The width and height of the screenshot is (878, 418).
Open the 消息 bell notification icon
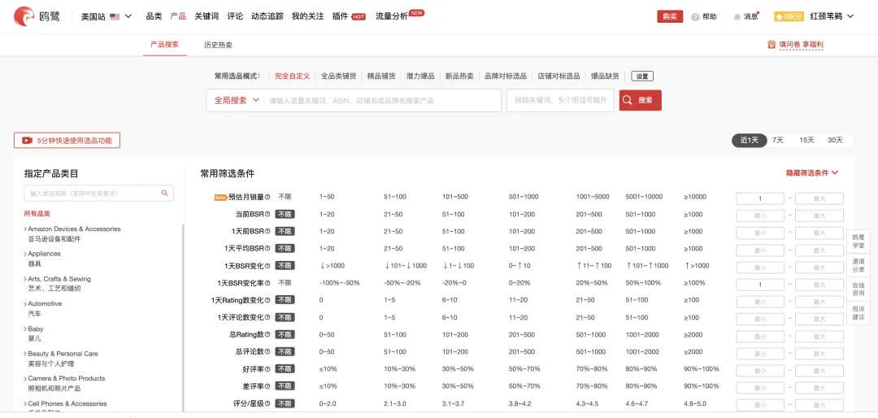pyautogui.click(x=737, y=17)
